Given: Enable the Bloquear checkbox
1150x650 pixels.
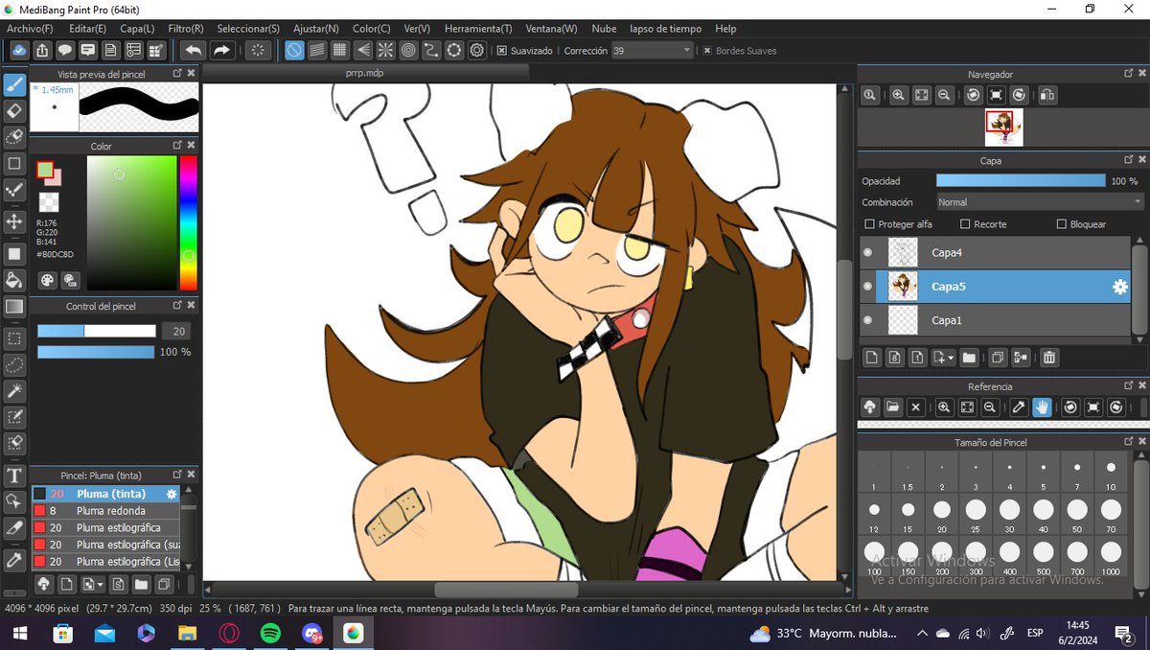Looking at the screenshot, I should (x=1061, y=224).
